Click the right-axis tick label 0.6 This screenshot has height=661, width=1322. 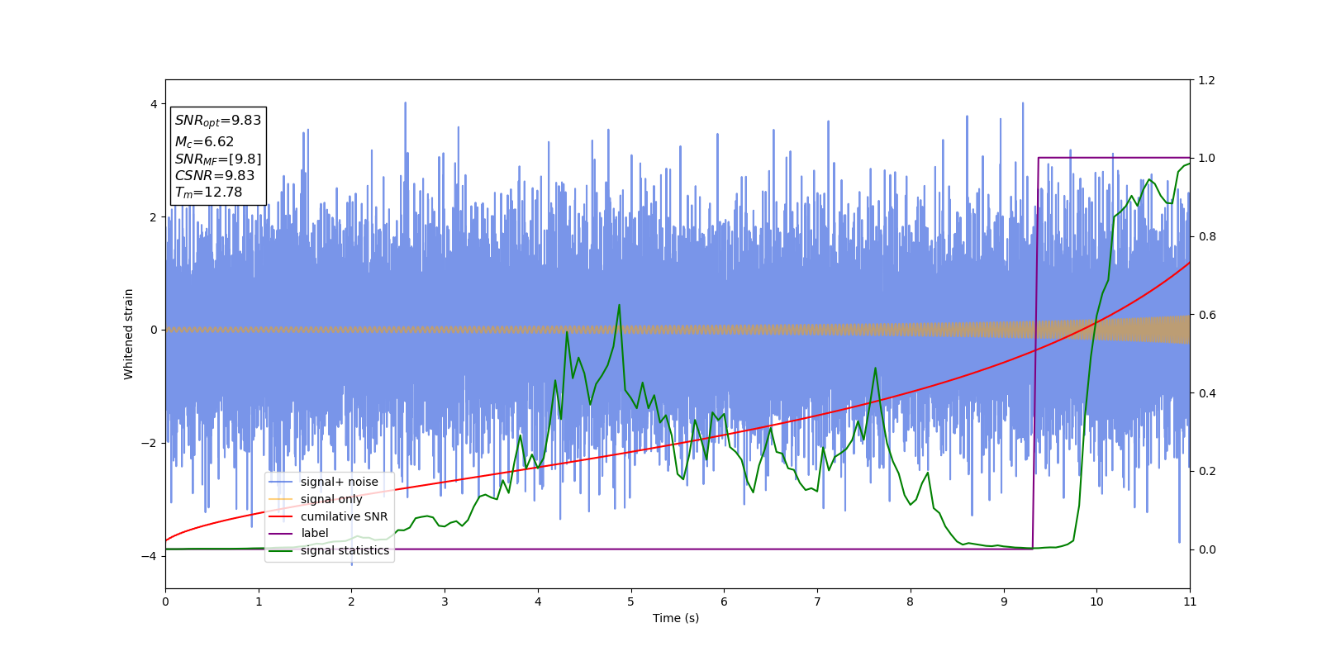[1206, 315]
